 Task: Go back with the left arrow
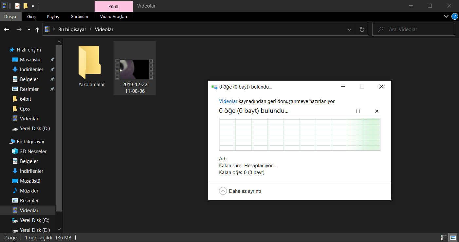pyautogui.click(x=7, y=30)
